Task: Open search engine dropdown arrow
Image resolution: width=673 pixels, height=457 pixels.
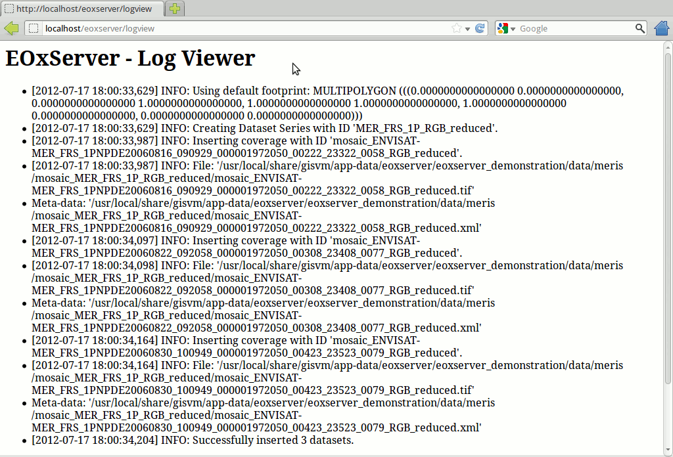Action: point(513,29)
